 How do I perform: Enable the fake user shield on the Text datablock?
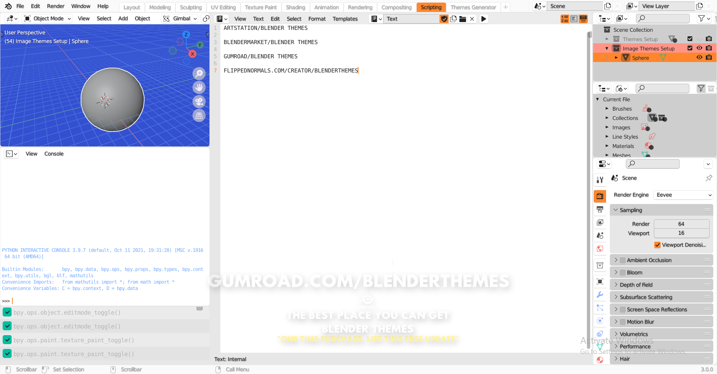[x=444, y=19]
